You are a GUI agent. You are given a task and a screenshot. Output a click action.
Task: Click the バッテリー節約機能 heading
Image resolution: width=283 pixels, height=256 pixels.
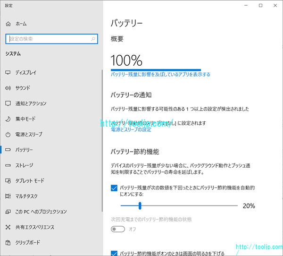click(x=135, y=152)
